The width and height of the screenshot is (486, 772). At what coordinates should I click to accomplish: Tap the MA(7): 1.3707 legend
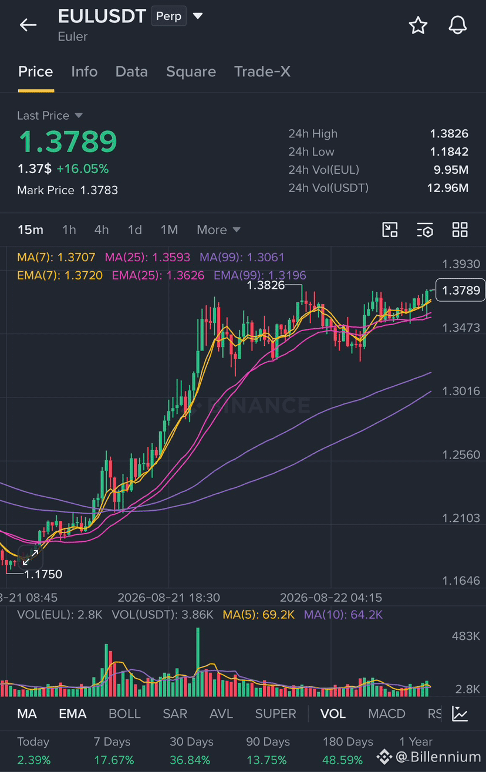click(56, 257)
